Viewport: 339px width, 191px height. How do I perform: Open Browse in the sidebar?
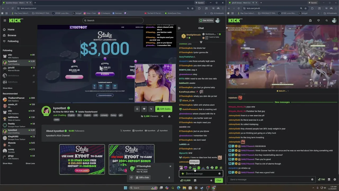click(x=12, y=35)
